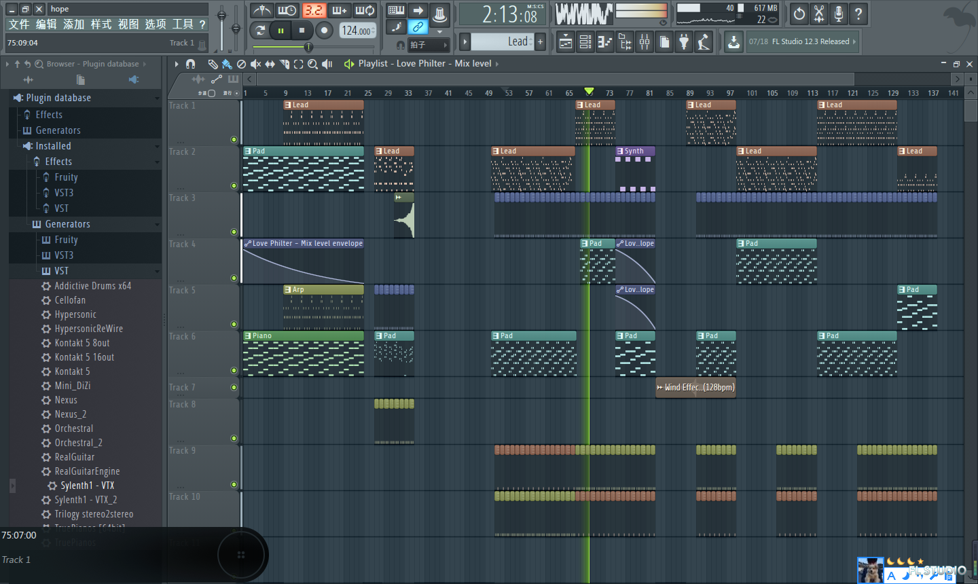This screenshot has width=978, height=584.
Task: Mute Track 2 with green dot
Action: point(234,185)
